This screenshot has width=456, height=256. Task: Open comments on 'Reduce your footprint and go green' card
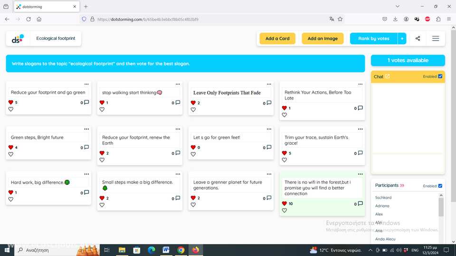point(86,102)
